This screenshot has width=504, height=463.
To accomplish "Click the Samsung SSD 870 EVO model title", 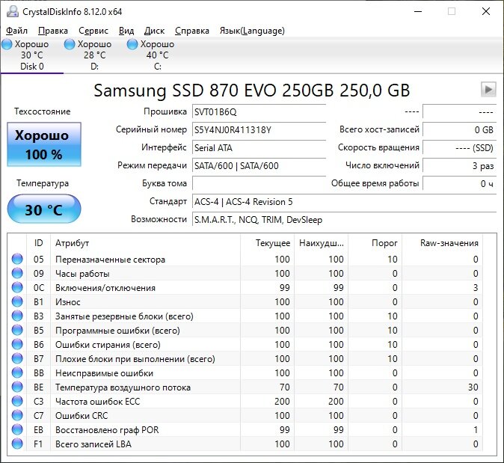I will [252, 91].
